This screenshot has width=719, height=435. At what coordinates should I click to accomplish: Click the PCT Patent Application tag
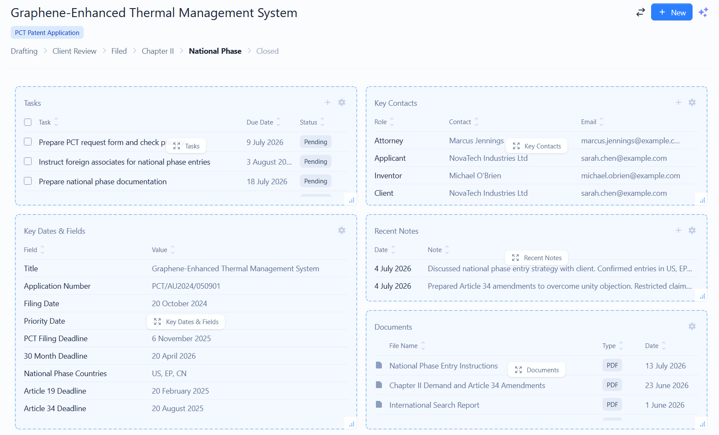point(47,33)
